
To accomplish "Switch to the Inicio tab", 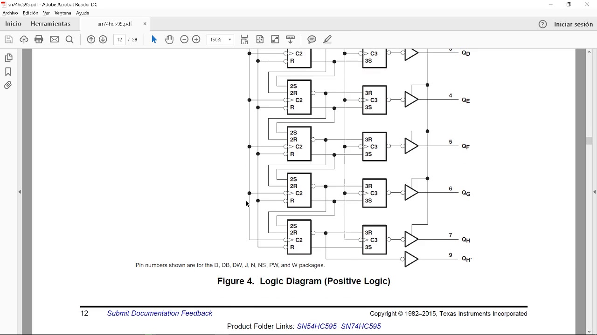I will 13,24.
